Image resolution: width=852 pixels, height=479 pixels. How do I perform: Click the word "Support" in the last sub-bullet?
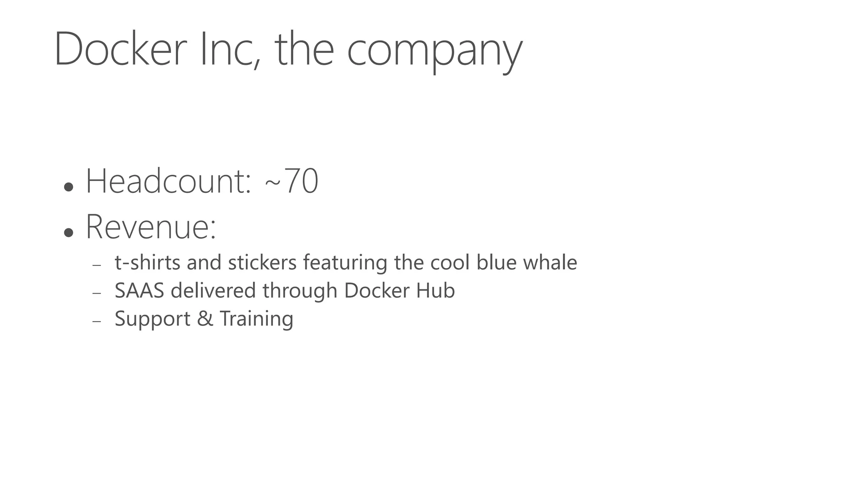pos(152,319)
